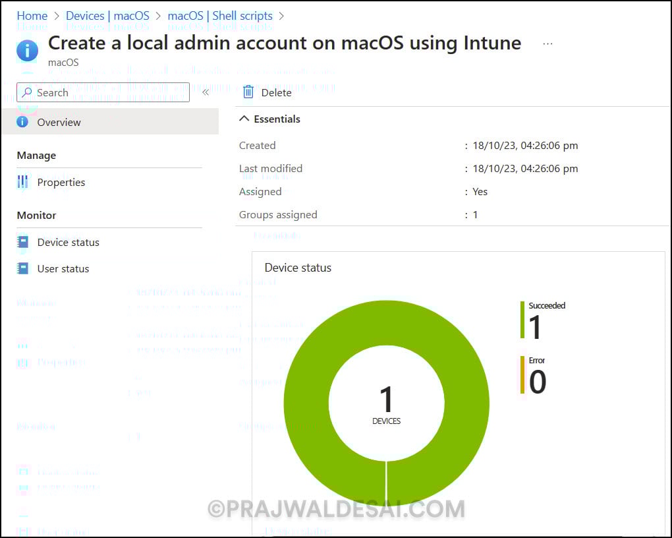Open the Home breadcrumb link
Image resolution: width=672 pixels, height=538 pixels.
click(x=32, y=16)
